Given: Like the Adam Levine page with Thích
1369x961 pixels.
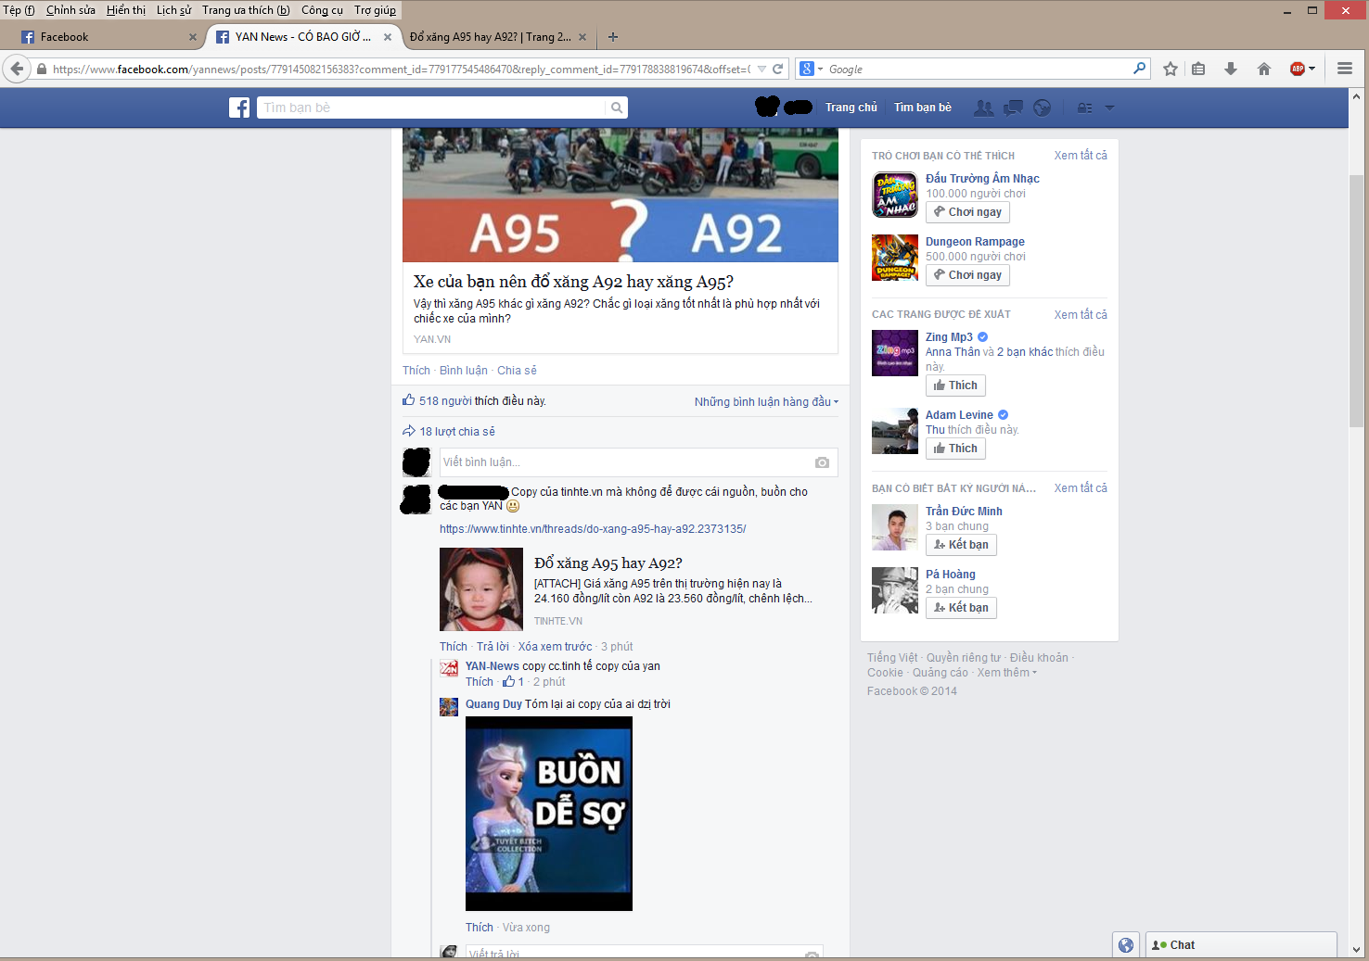Looking at the screenshot, I should click(955, 449).
